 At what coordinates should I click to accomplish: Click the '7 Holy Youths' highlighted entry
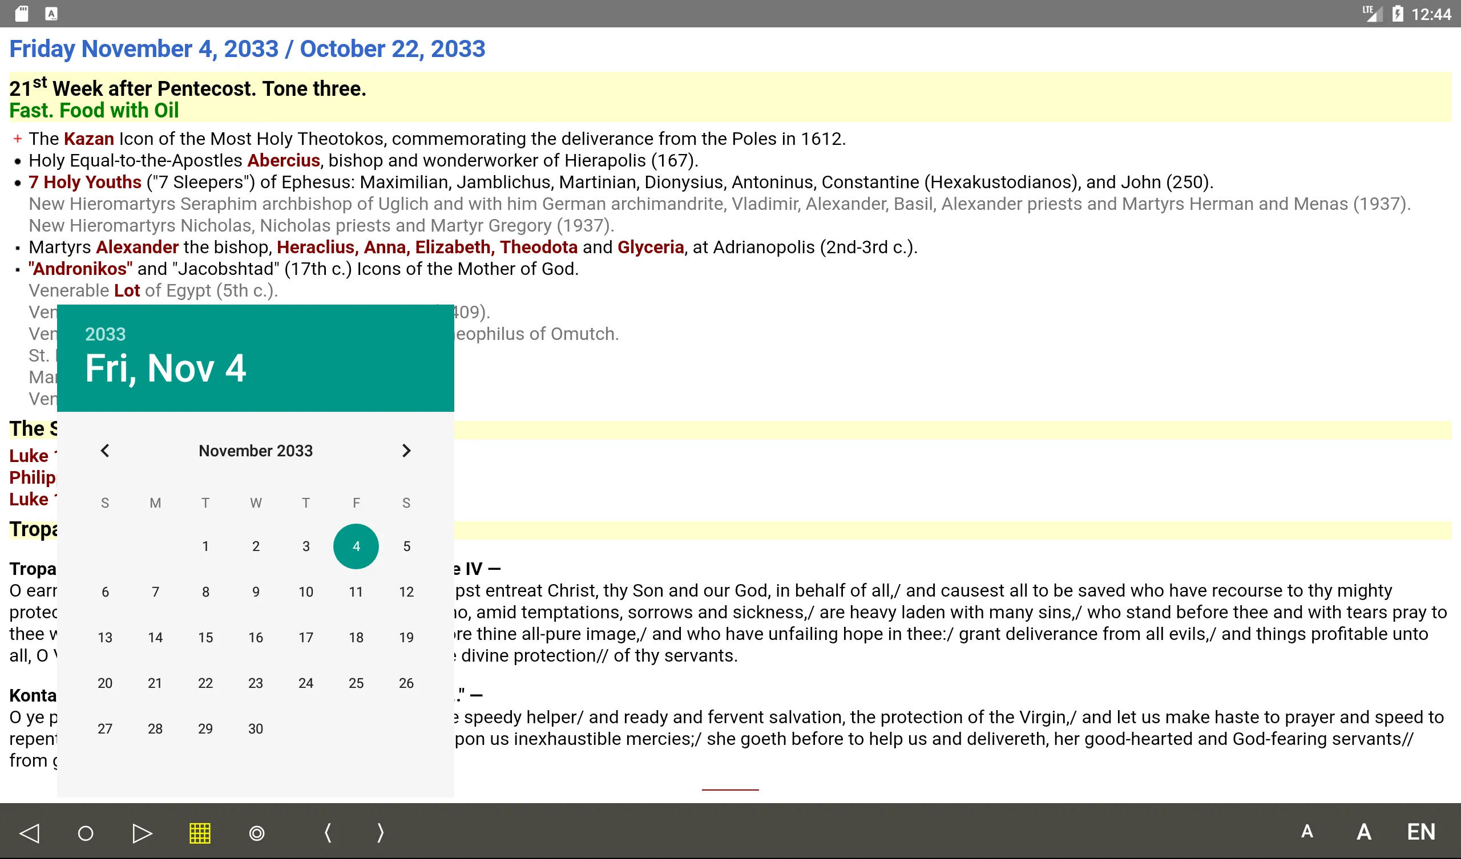(84, 182)
